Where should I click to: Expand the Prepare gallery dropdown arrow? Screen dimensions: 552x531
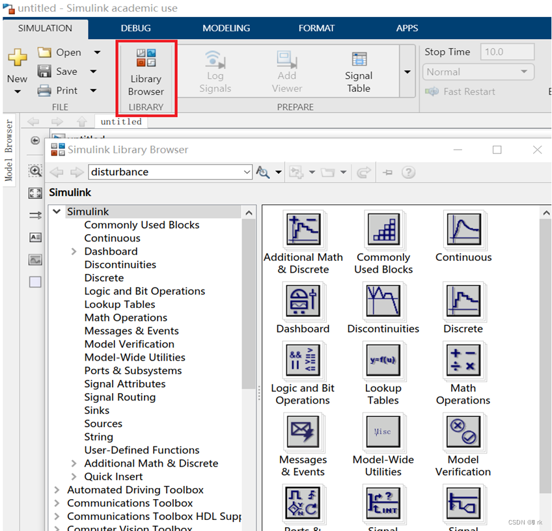pyautogui.click(x=407, y=72)
